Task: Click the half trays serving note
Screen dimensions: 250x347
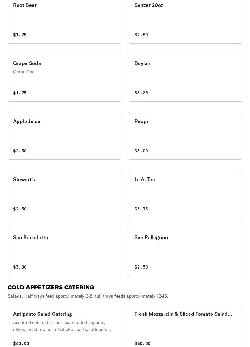Action: [x=88, y=296]
